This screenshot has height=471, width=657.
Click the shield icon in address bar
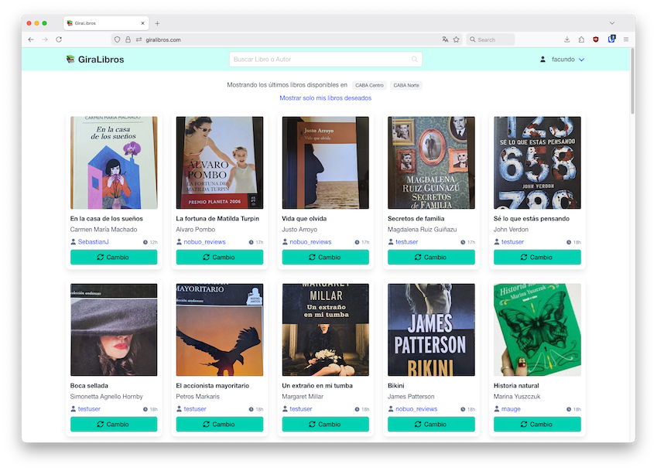(117, 39)
